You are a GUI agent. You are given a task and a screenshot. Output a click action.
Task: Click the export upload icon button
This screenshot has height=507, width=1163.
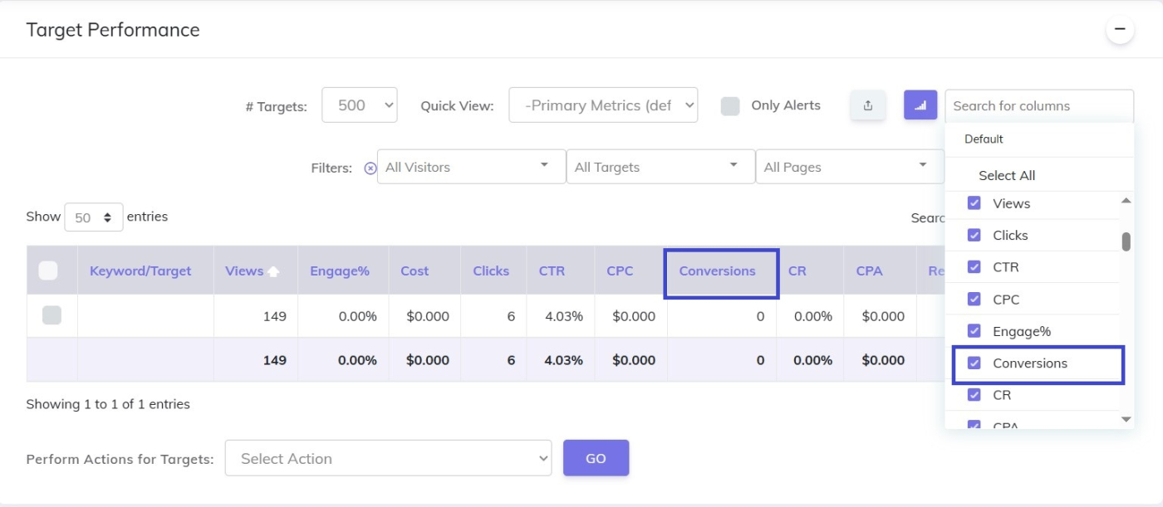click(x=868, y=105)
